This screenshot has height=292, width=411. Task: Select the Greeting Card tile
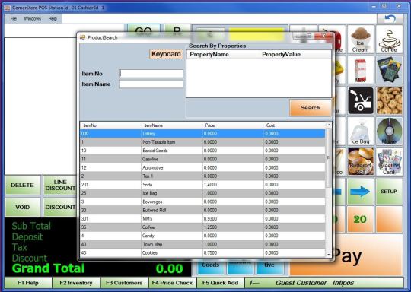pyautogui.click(x=389, y=161)
